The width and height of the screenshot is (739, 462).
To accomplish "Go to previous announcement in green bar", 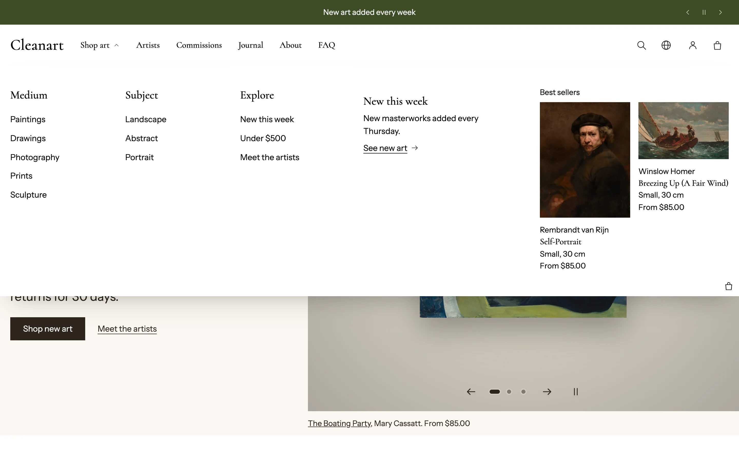I will (688, 12).
